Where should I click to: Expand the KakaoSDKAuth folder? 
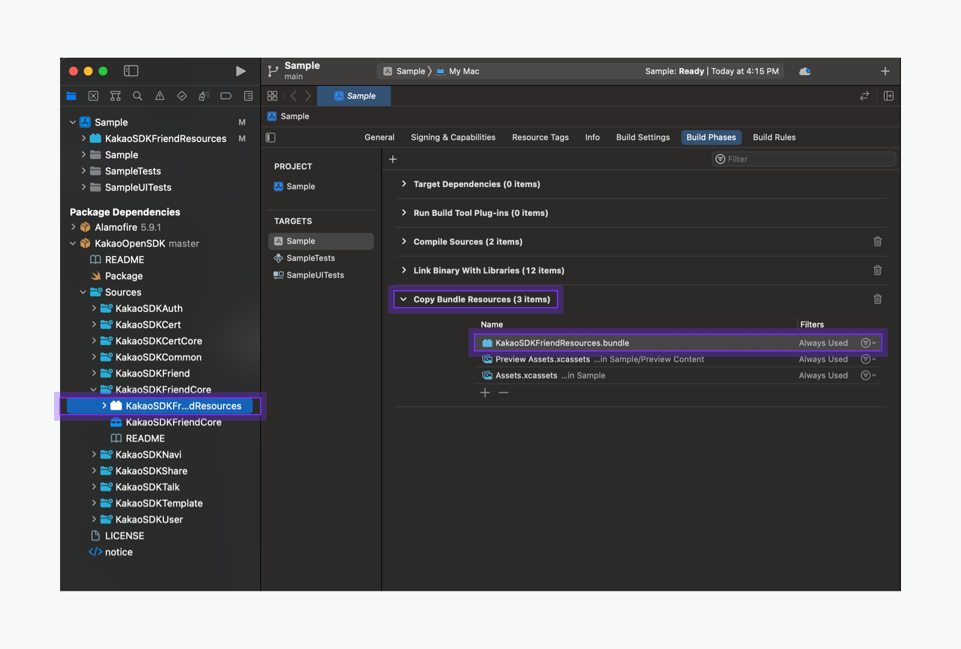pos(94,308)
